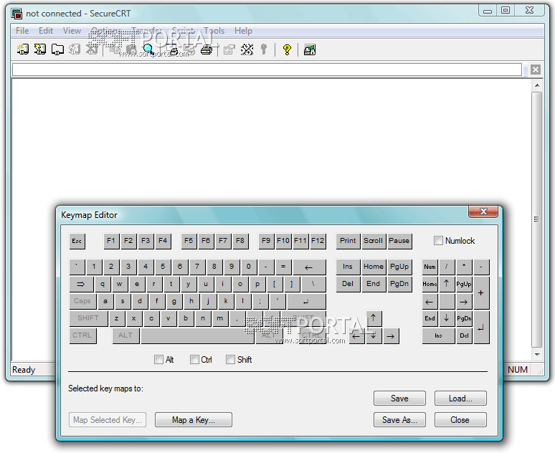This screenshot has width=555, height=453.
Task: Click the Quick Connect lightning icon
Action: pyautogui.click(x=40, y=49)
